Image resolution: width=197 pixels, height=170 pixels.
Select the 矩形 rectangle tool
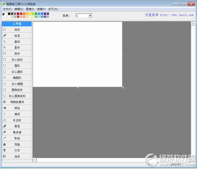click(17, 54)
